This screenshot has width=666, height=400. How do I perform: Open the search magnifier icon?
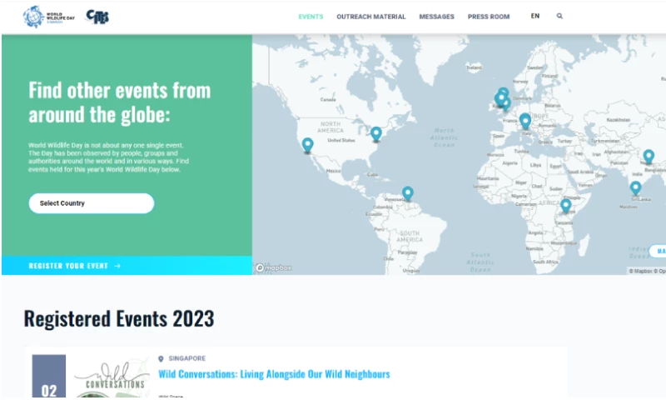559,16
